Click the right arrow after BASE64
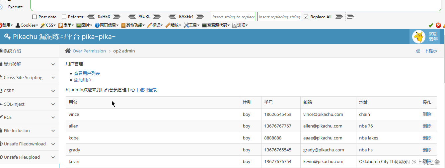 click(x=200, y=17)
